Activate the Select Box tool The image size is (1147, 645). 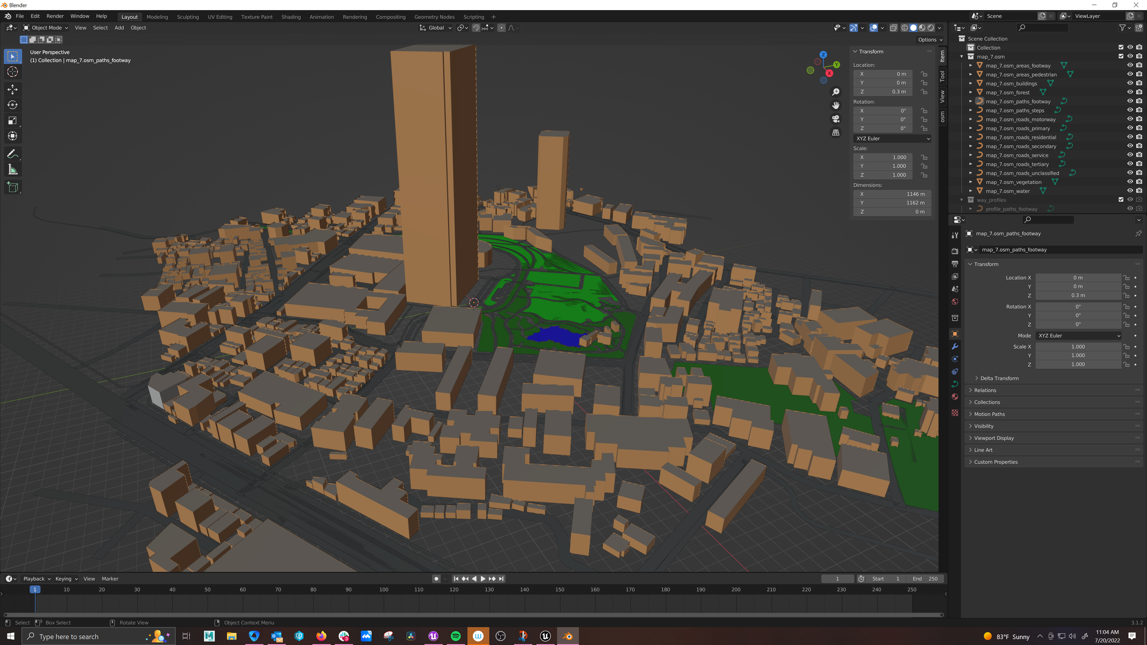pos(13,56)
